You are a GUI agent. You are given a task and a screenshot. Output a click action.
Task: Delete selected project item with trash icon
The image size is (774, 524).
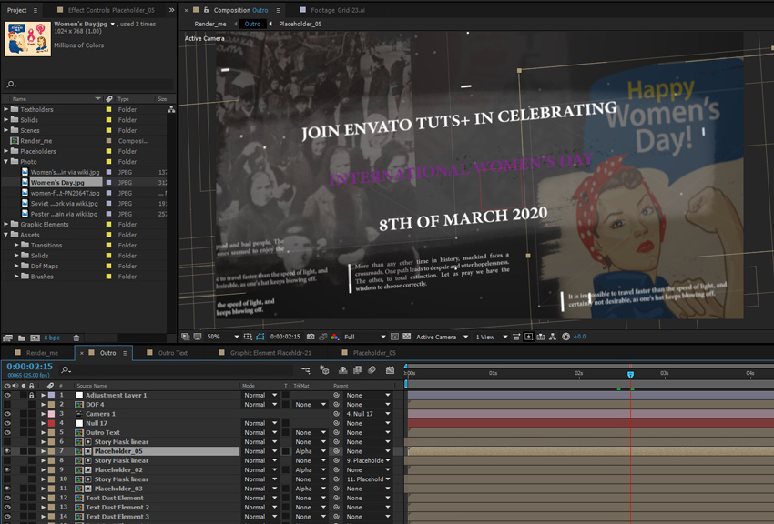76,338
